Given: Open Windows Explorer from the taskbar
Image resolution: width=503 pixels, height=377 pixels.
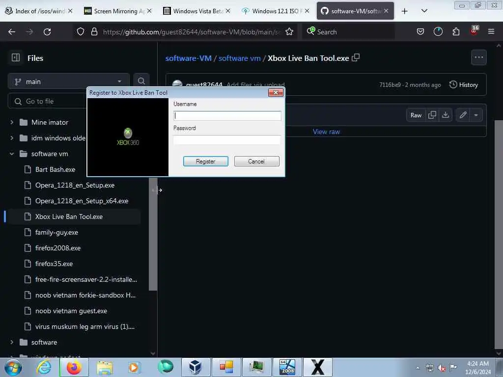Looking at the screenshot, I should pyautogui.click(x=105, y=367).
